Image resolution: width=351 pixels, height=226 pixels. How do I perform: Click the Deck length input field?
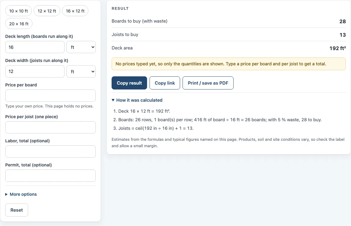[x=35, y=47]
